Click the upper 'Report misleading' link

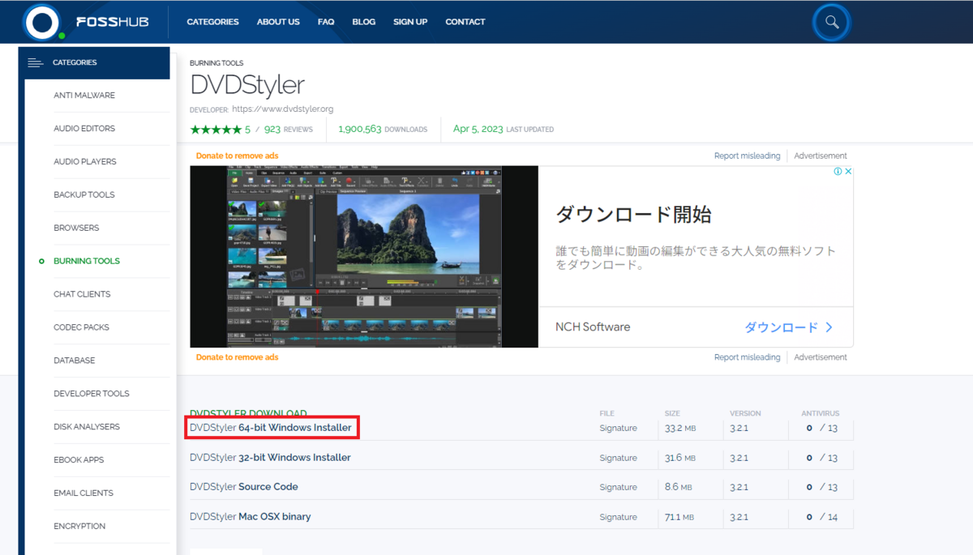(747, 156)
